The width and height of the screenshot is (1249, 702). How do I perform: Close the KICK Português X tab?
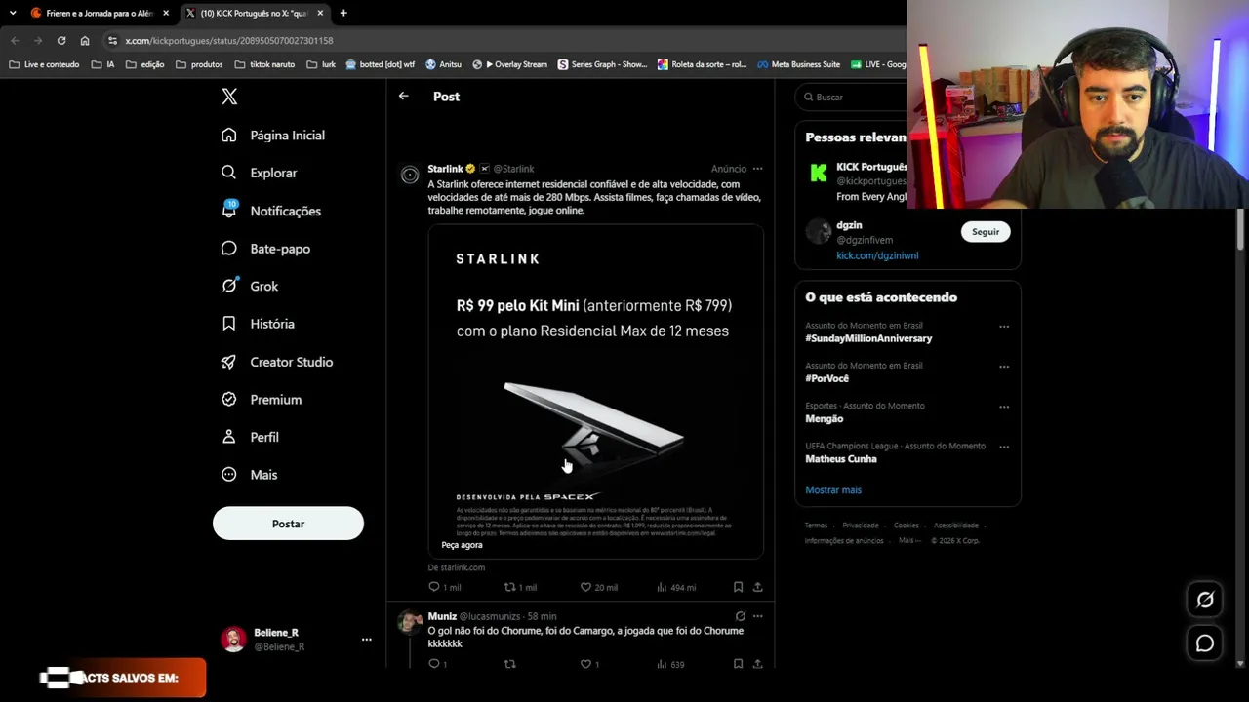point(320,13)
